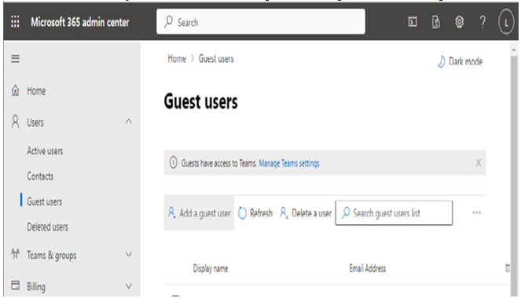Open Deleted users page
521x298 pixels.
47,227
